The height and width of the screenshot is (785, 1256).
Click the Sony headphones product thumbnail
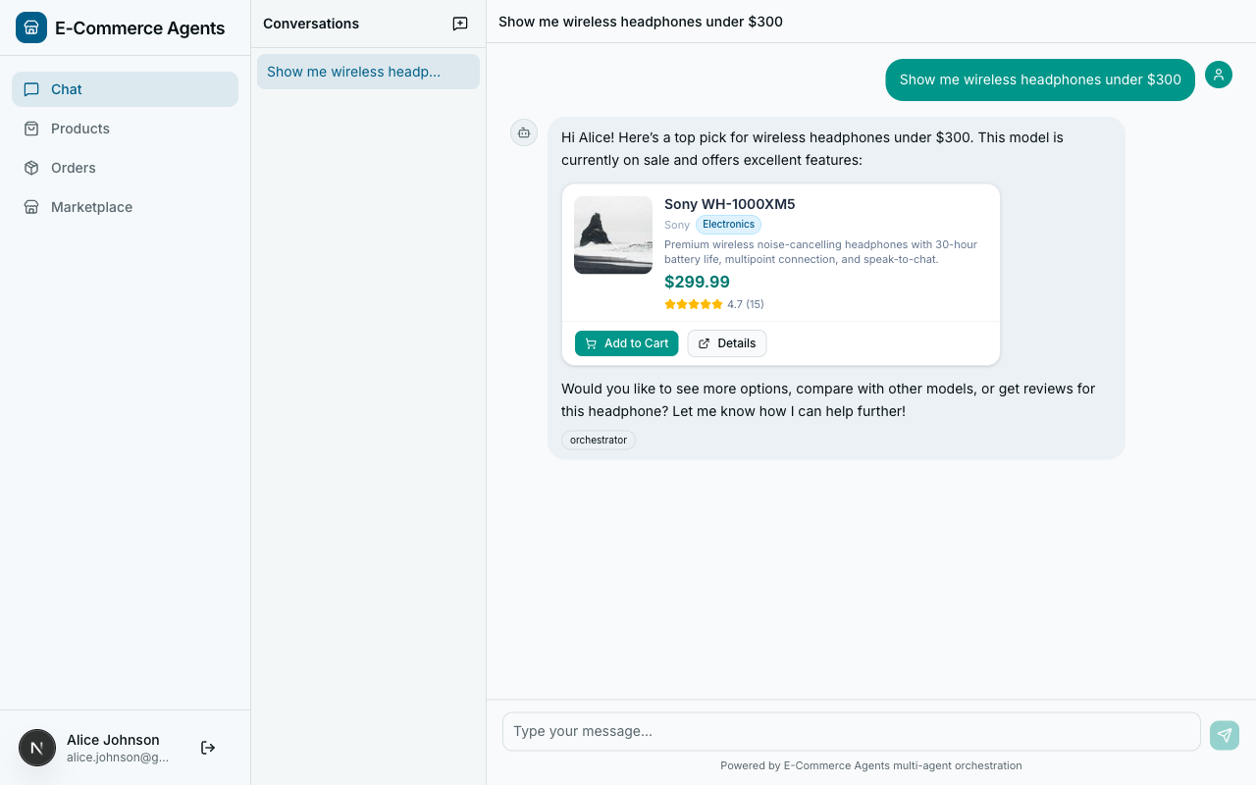click(x=612, y=235)
